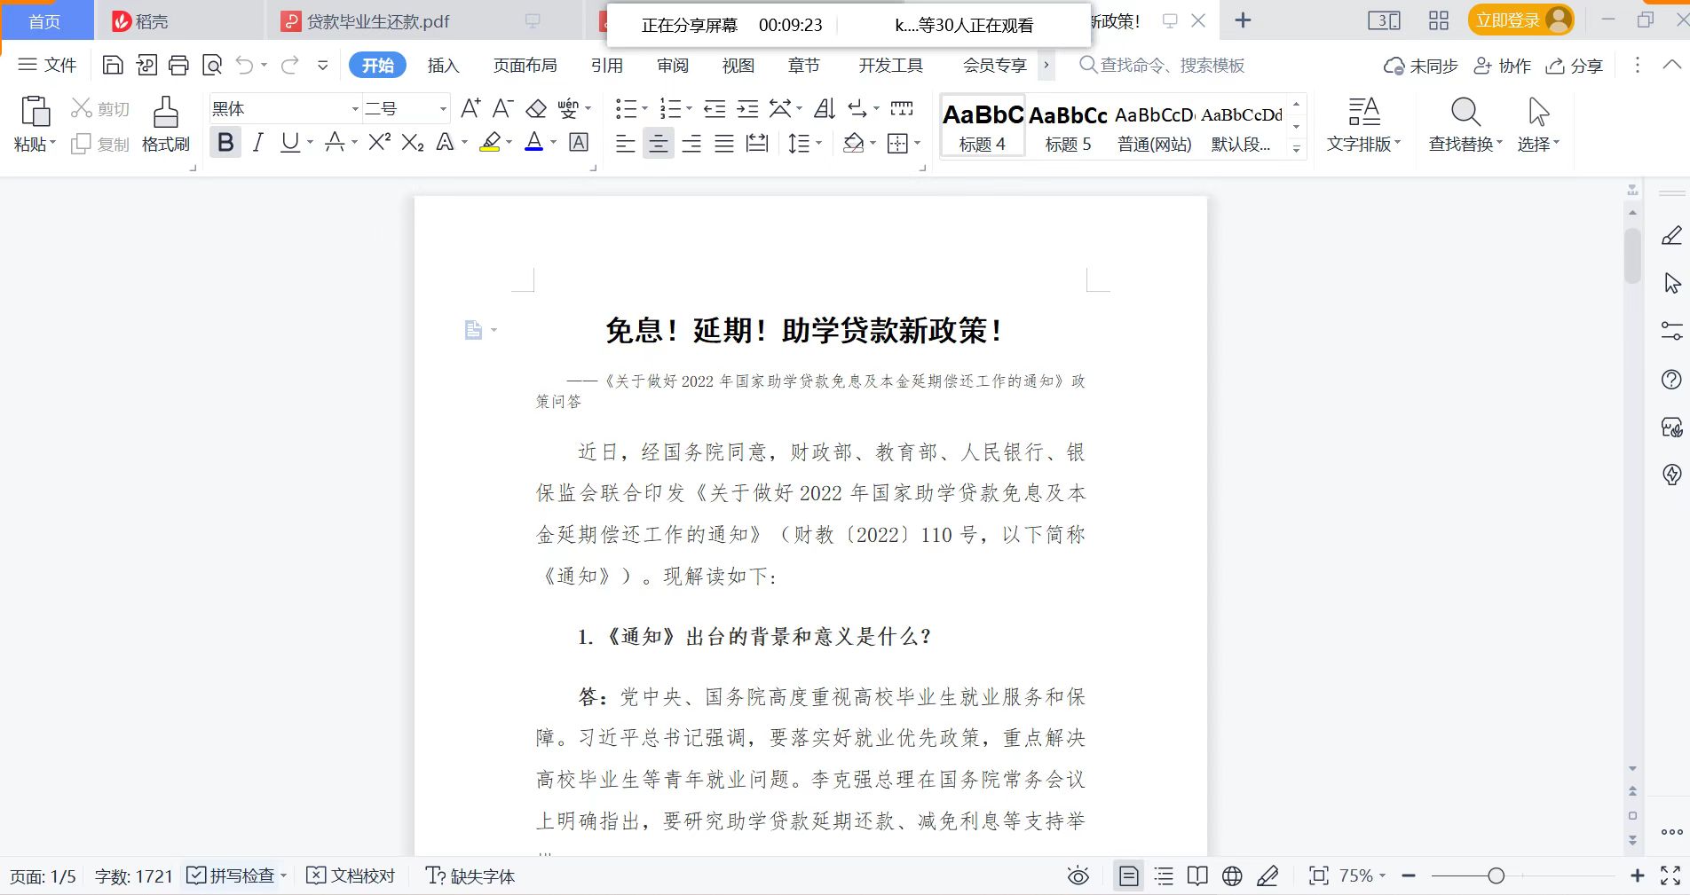Click yellow highlight color swatch
Viewport: 1690px width, 895px height.
[490, 142]
